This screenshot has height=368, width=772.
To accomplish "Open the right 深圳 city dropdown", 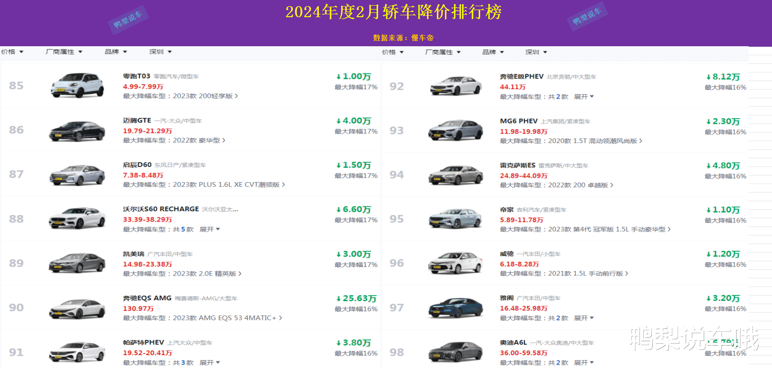I will [536, 52].
